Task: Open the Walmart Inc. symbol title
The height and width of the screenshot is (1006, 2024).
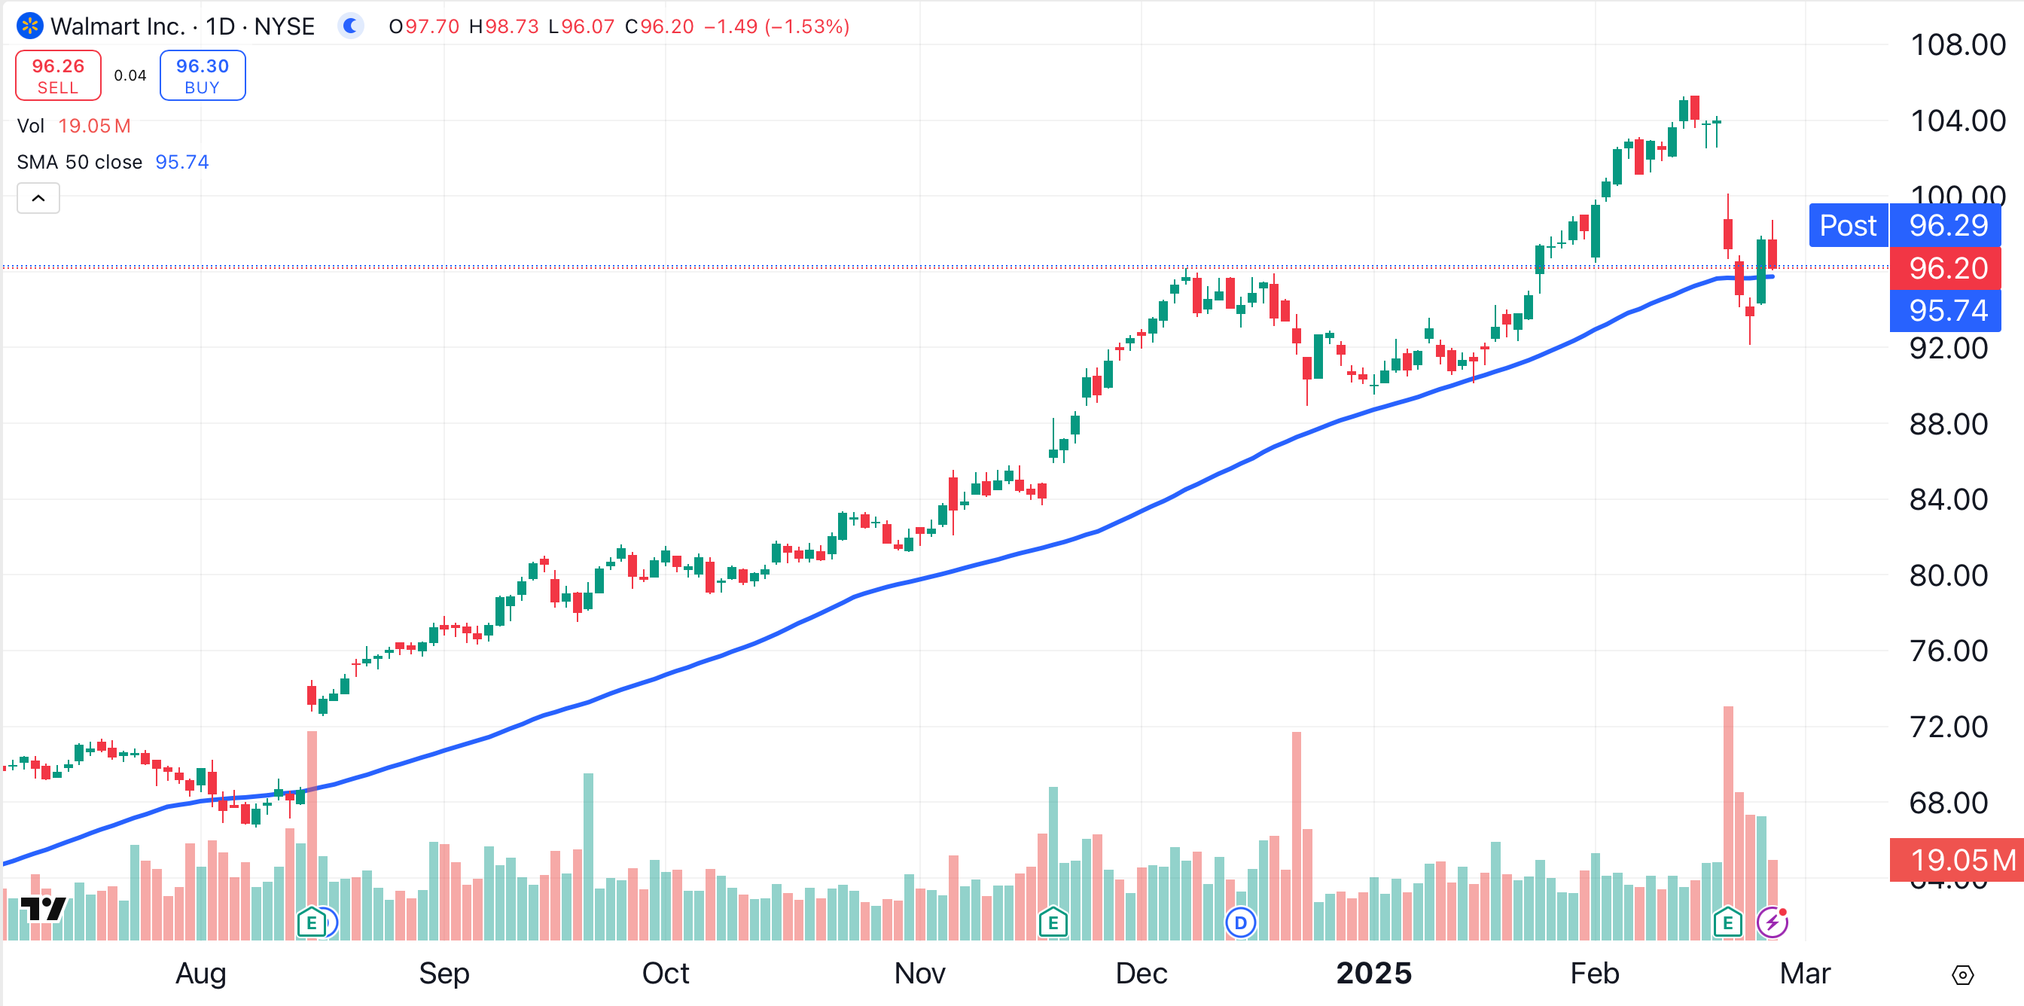Action: pyautogui.click(x=118, y=26)
